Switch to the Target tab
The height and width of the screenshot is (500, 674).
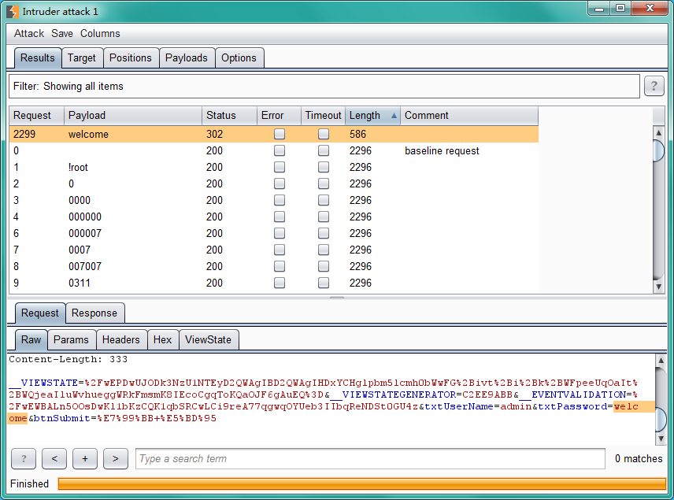[x=82, y=57]
